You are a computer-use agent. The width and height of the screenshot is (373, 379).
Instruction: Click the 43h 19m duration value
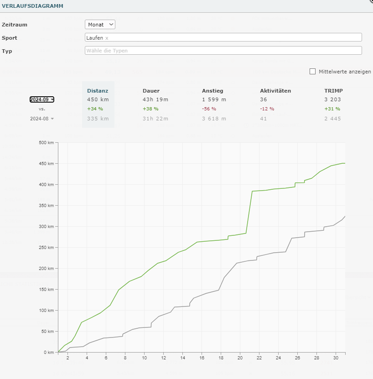tap(155, 99)
